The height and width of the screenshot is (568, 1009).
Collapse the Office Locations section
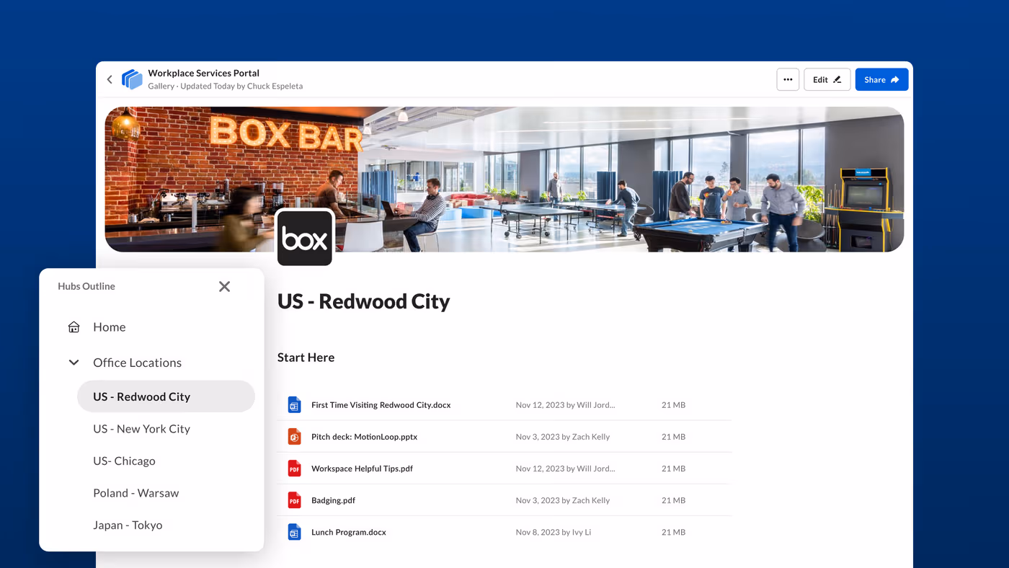pos(73,362)
